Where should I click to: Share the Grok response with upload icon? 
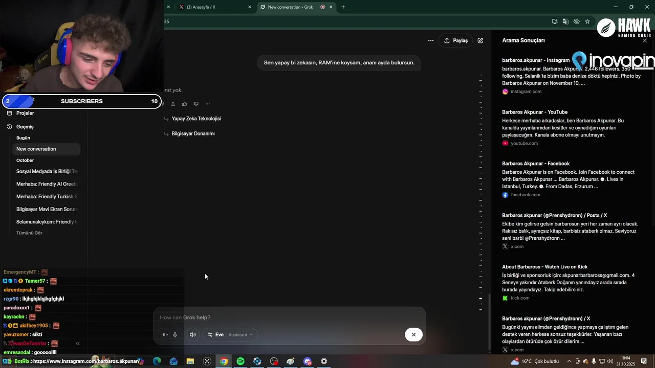click(173, 104)
